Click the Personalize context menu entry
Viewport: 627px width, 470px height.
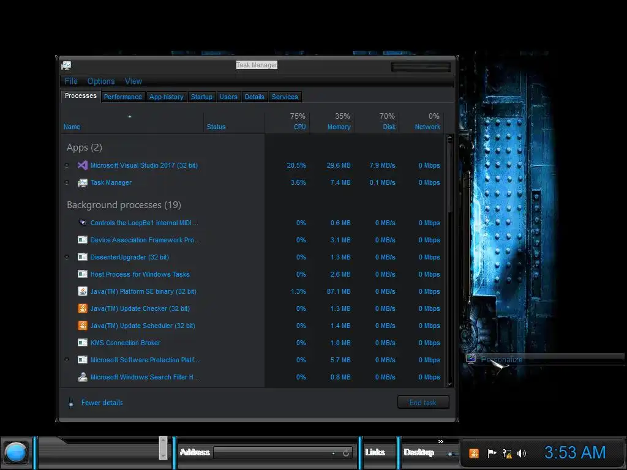click(544, 359)
